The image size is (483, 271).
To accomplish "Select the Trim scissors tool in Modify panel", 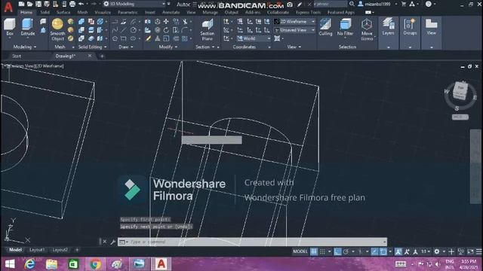I will click(185, 22).
